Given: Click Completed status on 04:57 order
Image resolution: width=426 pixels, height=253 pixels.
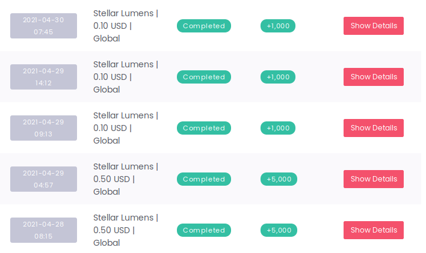Looking at the screenshot, I should tap(204, 179).
